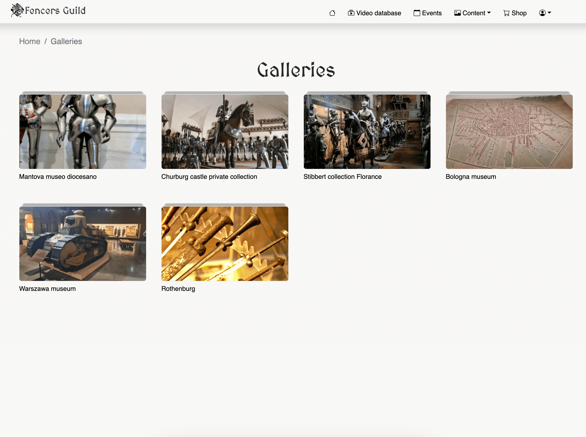Expand the Content dropdown caret
Image resolution: width=586 pixels, height=437 pixels.
[489, 13]
